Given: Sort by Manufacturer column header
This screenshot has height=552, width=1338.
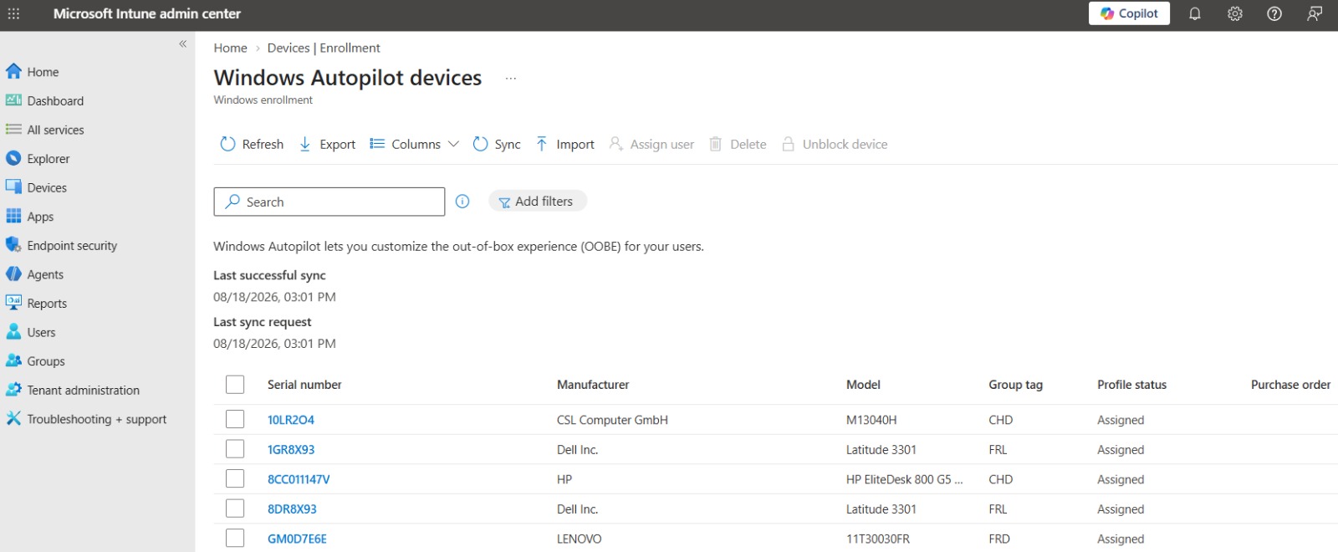Looking at the screenshot, I should [x=593, y=385].
